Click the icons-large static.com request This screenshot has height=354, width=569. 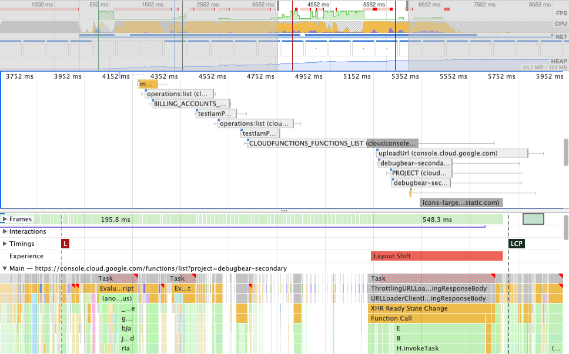tap(461, 203)
